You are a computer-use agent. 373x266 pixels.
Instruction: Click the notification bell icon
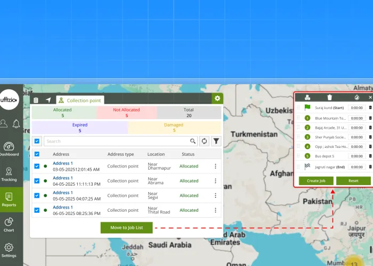tap(17, 124)
